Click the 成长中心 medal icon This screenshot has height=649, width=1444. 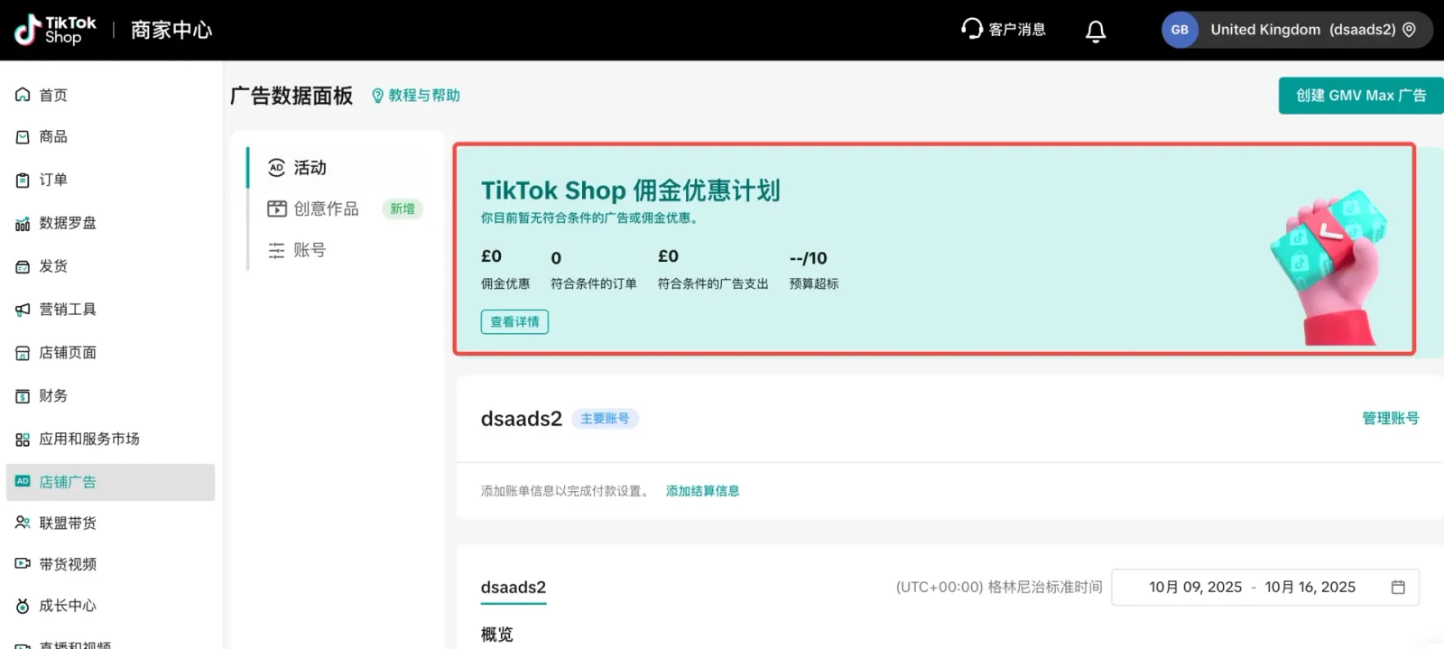click(x=23, y=606)
